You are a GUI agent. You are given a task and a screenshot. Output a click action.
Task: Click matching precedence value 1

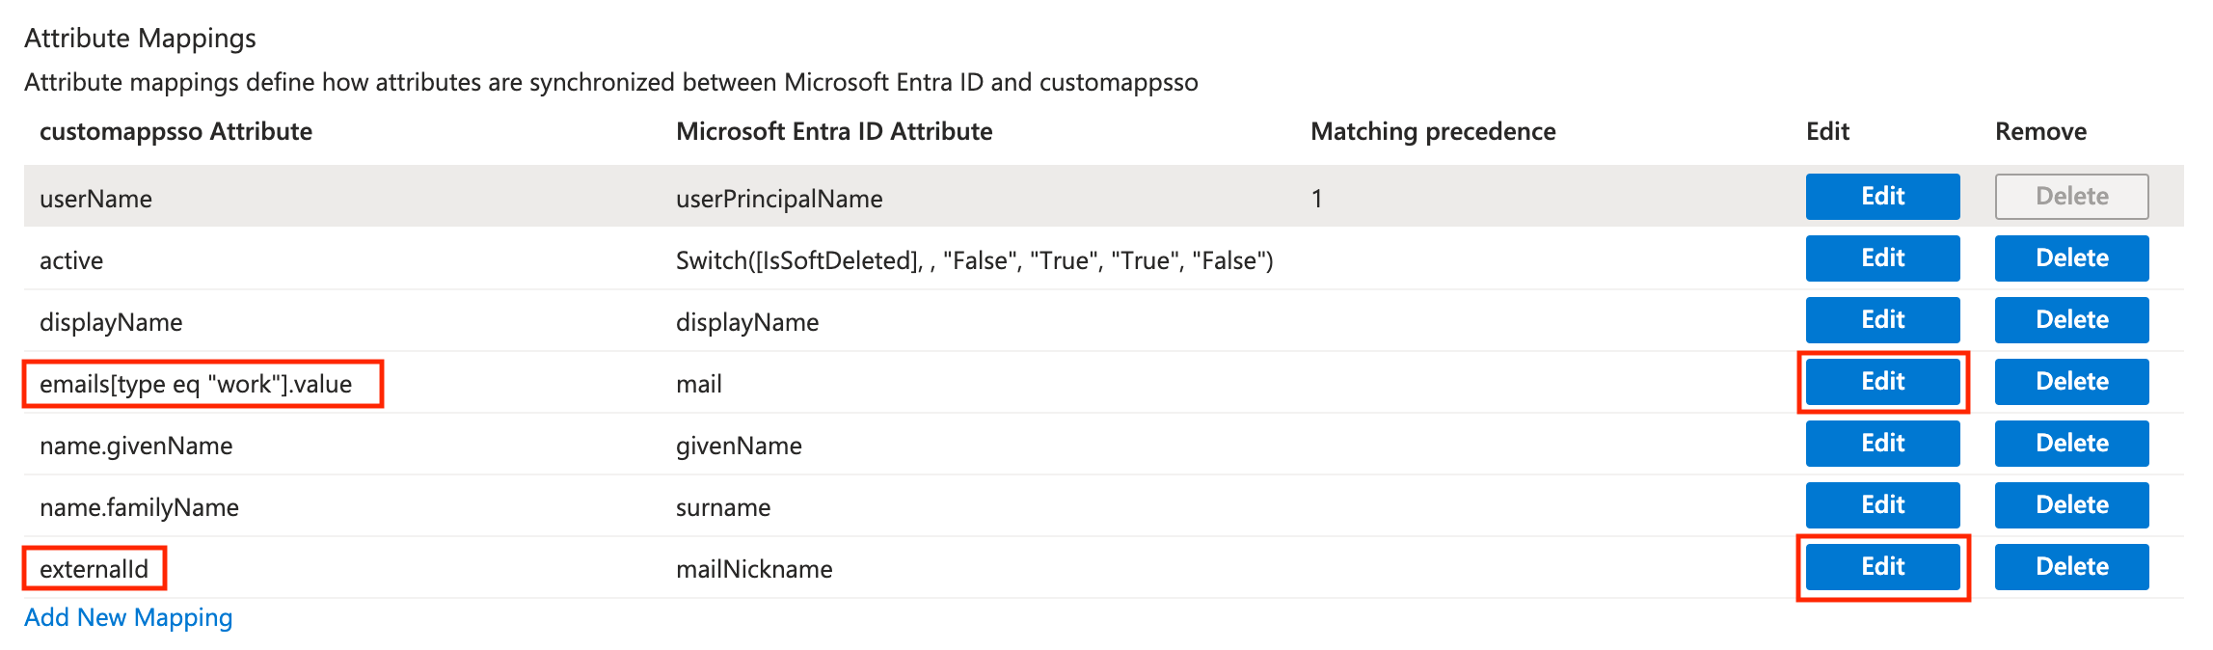coord(1316,199)
